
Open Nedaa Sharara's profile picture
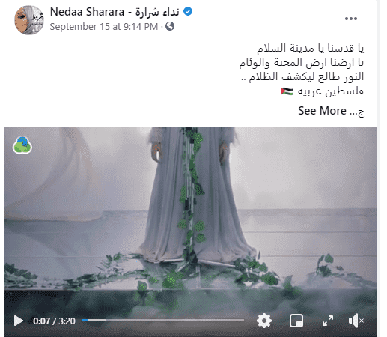click(x=29, y=20)
